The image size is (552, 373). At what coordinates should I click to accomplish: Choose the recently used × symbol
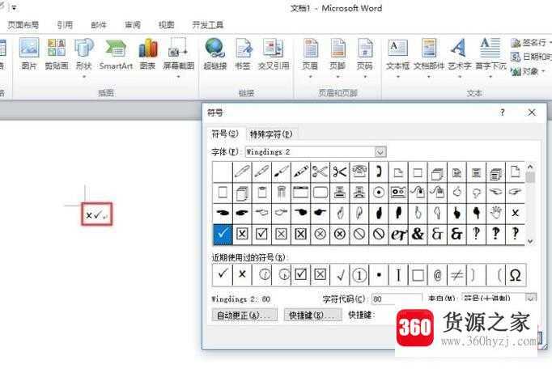[x=242, y=275]
